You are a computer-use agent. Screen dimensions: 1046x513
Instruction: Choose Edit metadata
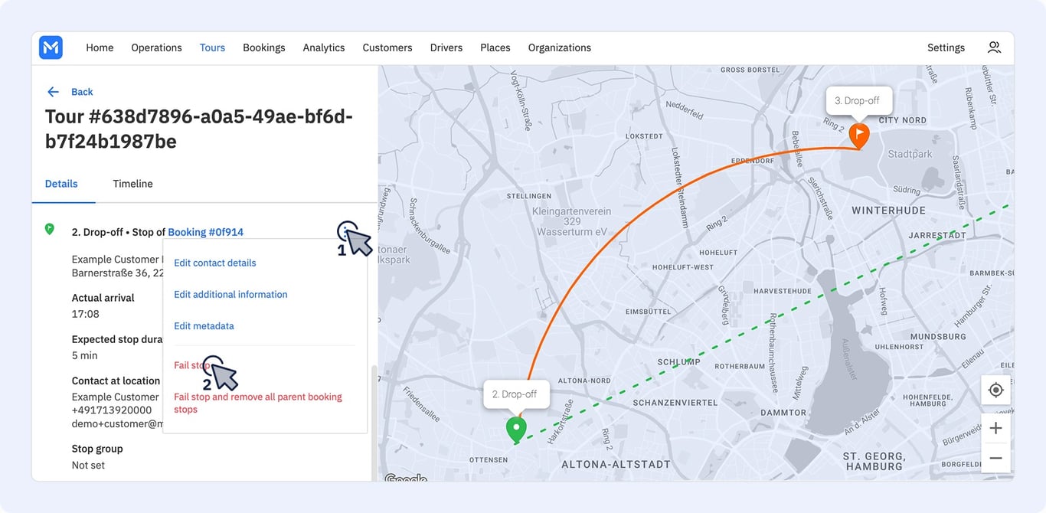pyautogui.click(x=204, y=325)
